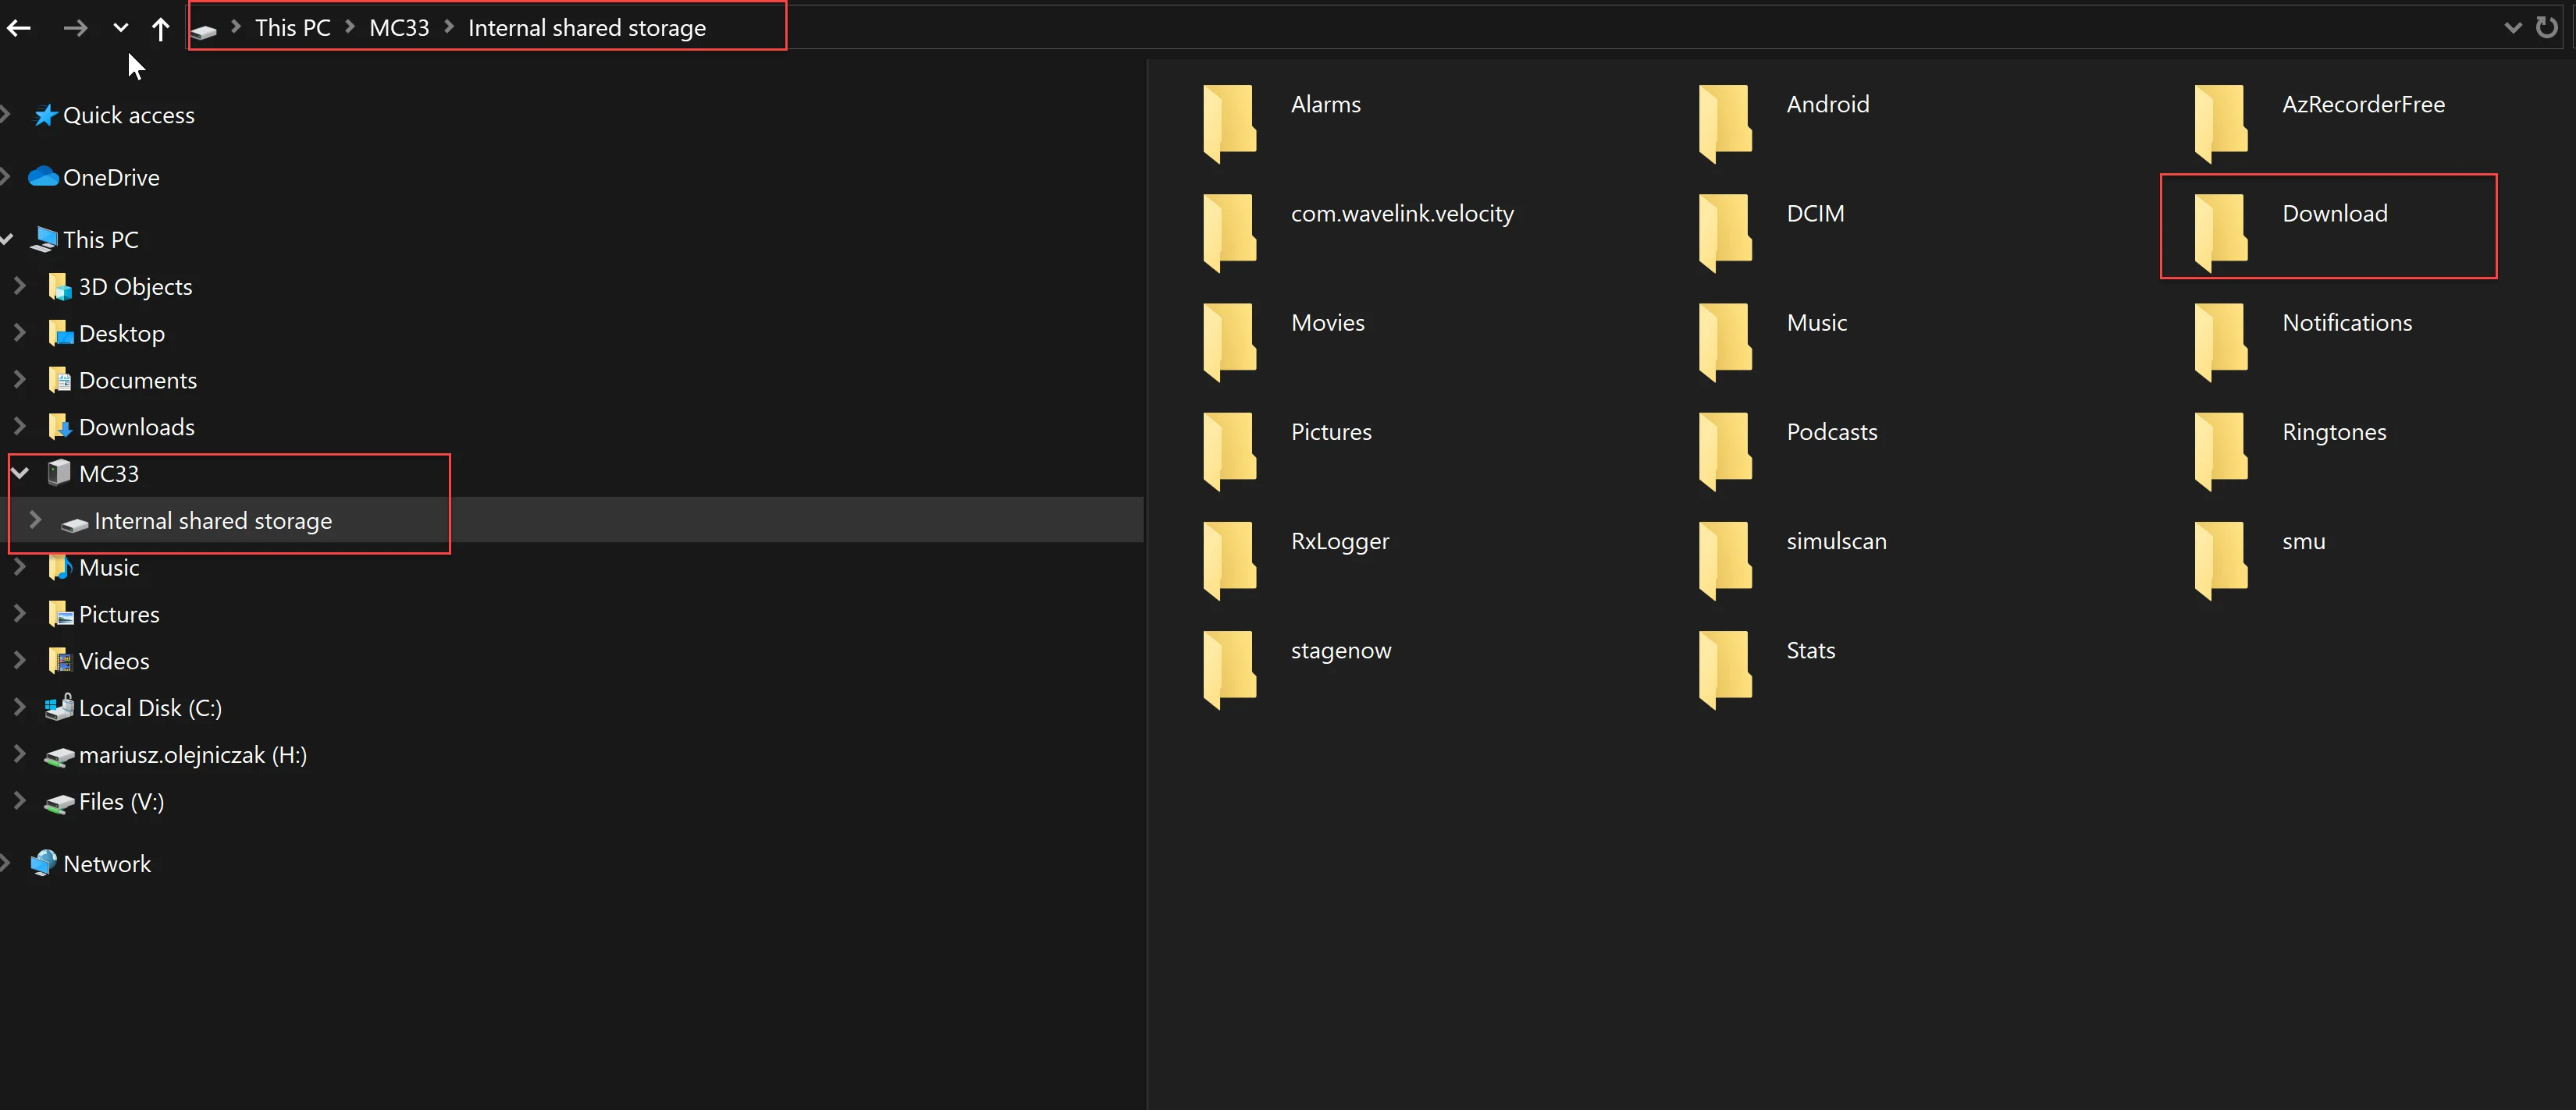Select Downloads in the sidebar tree
The width and height of the screenshot is (2576, 1110).
click(136, 427)
